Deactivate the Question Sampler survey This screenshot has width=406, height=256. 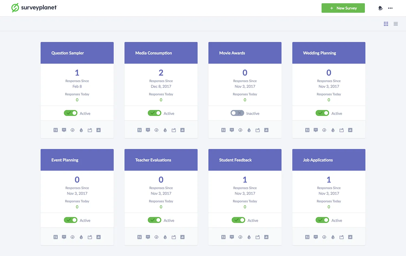pyautogui.click(x=71, y=113)
